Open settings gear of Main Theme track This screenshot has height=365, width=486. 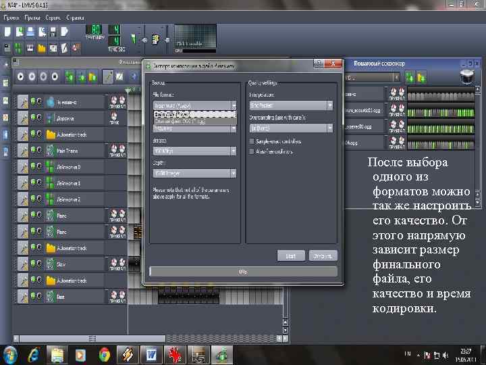pos(23,151)
